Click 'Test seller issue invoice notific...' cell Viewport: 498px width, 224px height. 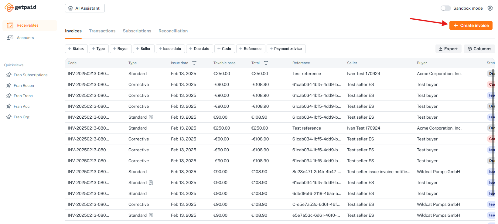[379, 172]
